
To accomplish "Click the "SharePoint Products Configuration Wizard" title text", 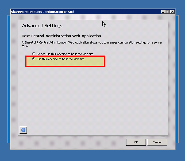I will [43, 12].
